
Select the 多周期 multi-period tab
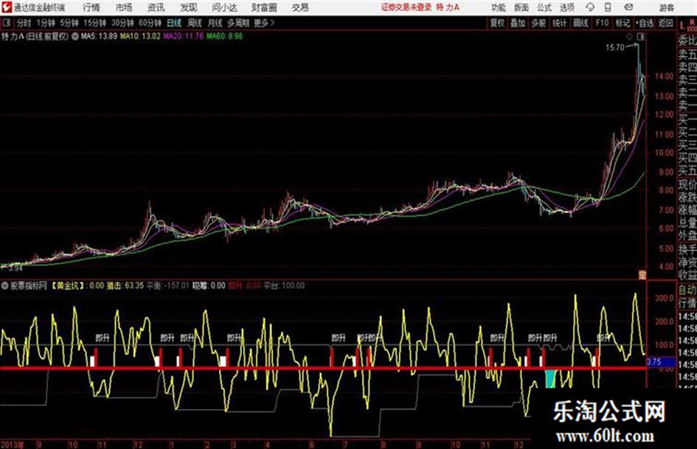tap(238, 23)
